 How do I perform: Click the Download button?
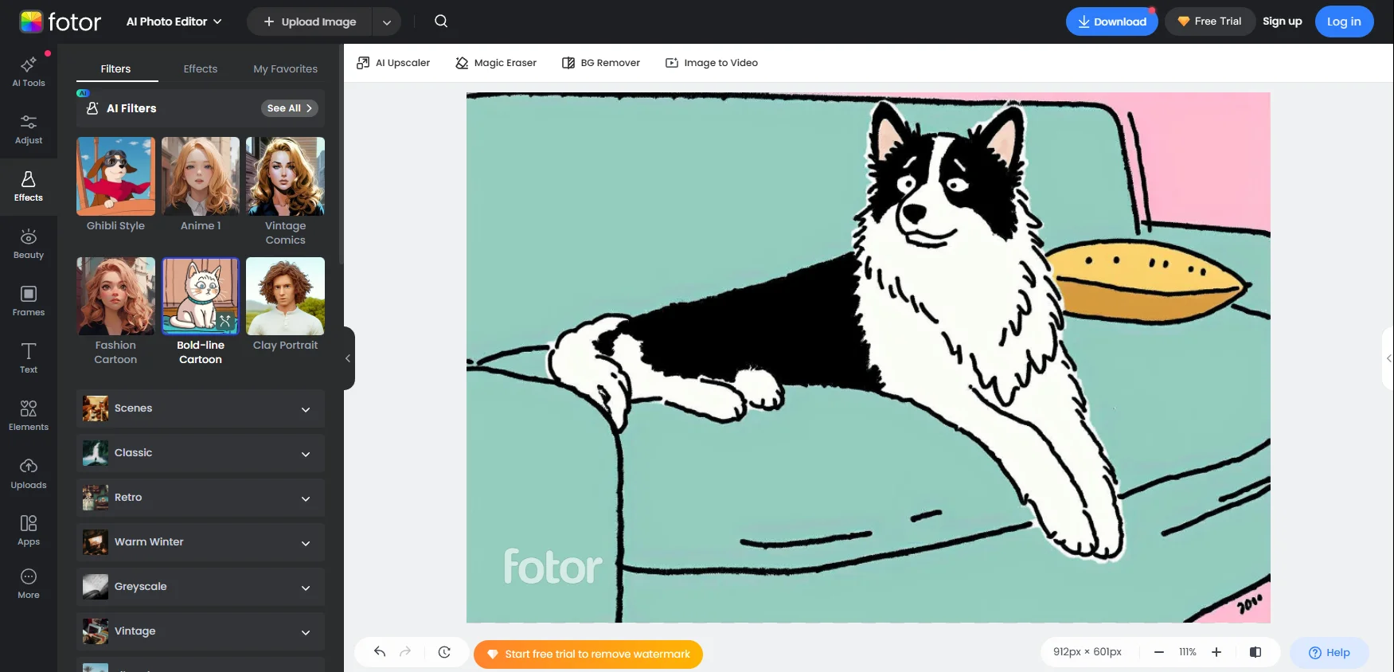[x=1112, y=21]
